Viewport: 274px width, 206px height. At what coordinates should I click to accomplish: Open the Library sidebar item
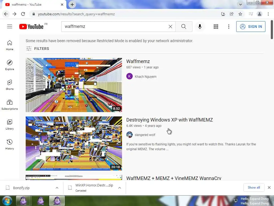(10, 124)
